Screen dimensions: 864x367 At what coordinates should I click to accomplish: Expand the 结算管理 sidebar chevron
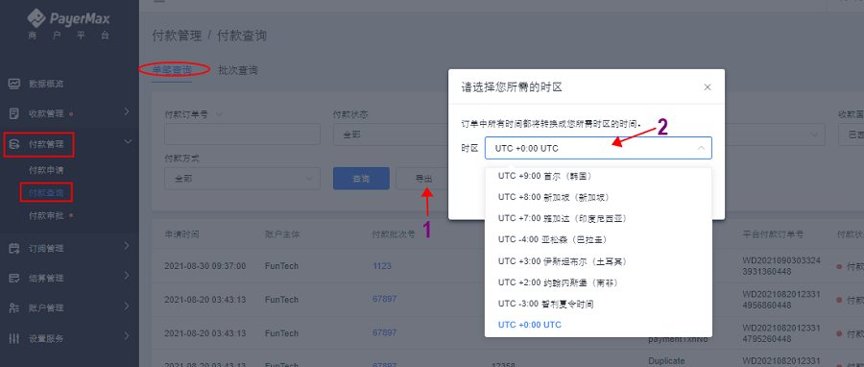point(127,276)
